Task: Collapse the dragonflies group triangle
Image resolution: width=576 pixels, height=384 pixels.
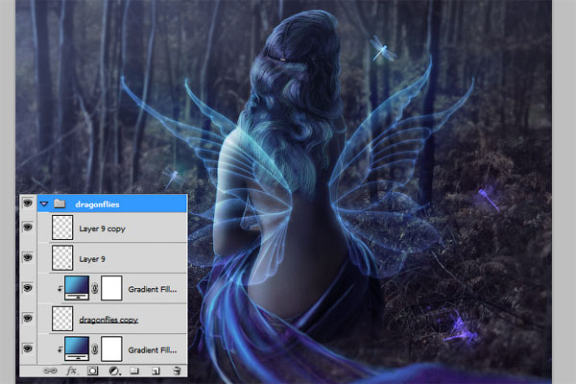Action: [x=44, y=204]
